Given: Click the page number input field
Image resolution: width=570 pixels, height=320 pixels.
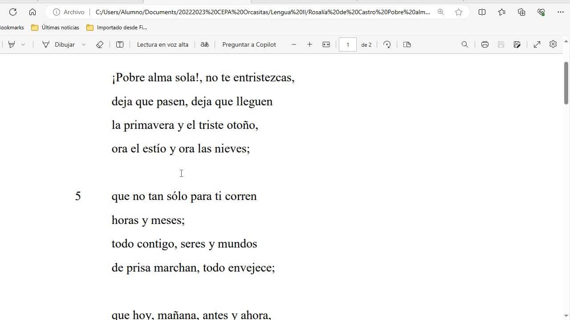Looking at the screenshot, I should coord(348,44).
